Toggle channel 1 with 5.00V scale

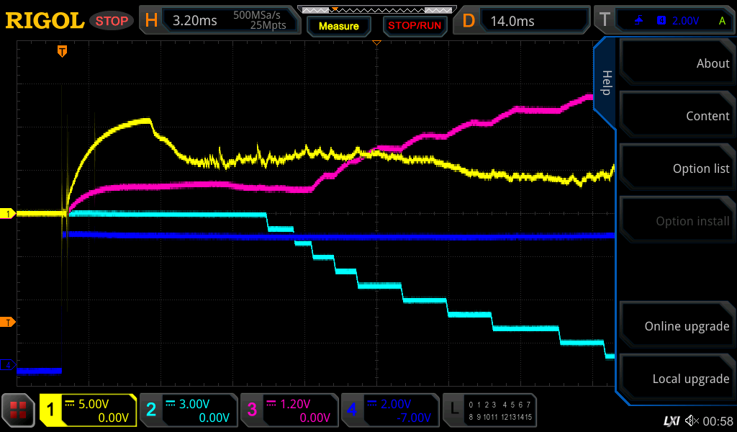[88, 410]
